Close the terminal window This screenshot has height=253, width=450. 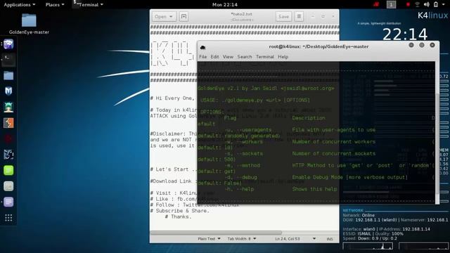tap(432, 45)
